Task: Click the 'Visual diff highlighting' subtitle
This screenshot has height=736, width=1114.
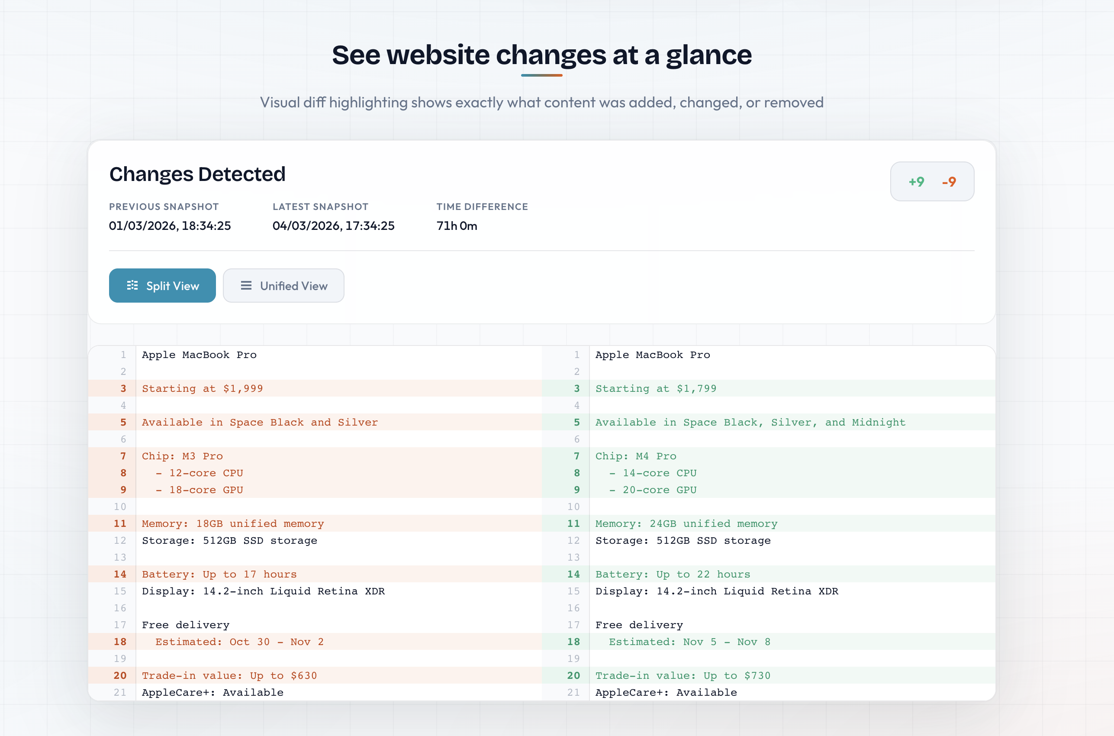Action: coord(542,102)
